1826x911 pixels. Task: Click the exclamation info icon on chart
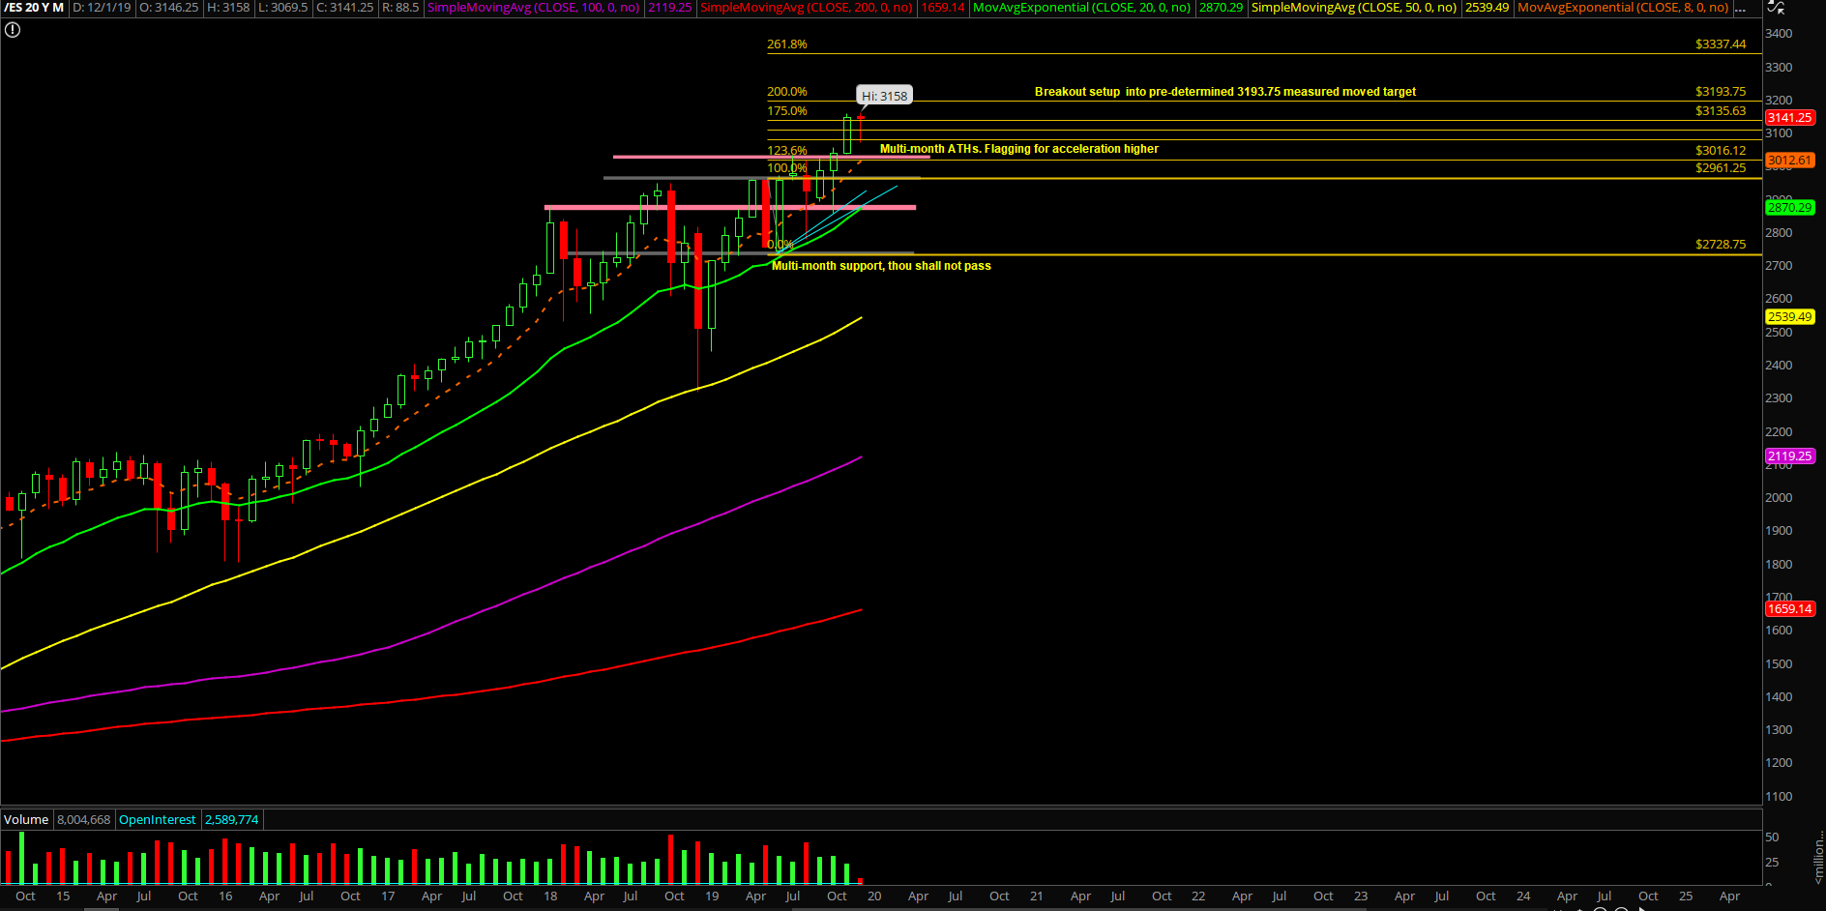click(x=13, y=30)
